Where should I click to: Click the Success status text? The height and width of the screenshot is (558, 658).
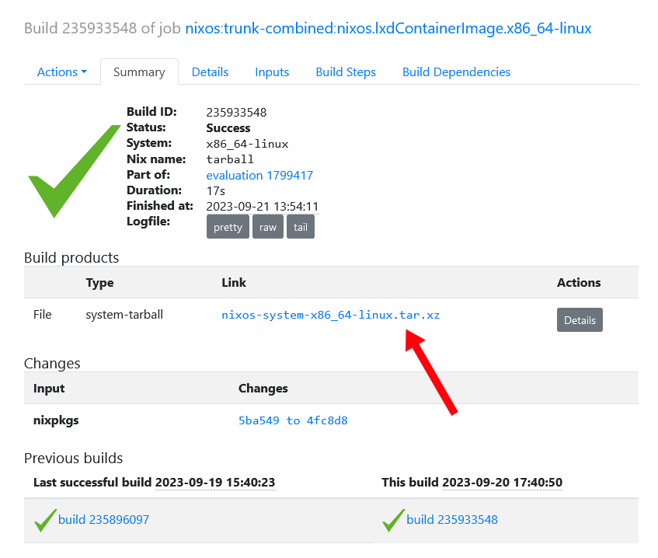pos(228,127)
